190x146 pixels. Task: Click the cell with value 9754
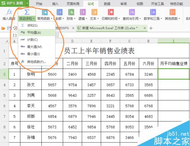tap(72, 85)
